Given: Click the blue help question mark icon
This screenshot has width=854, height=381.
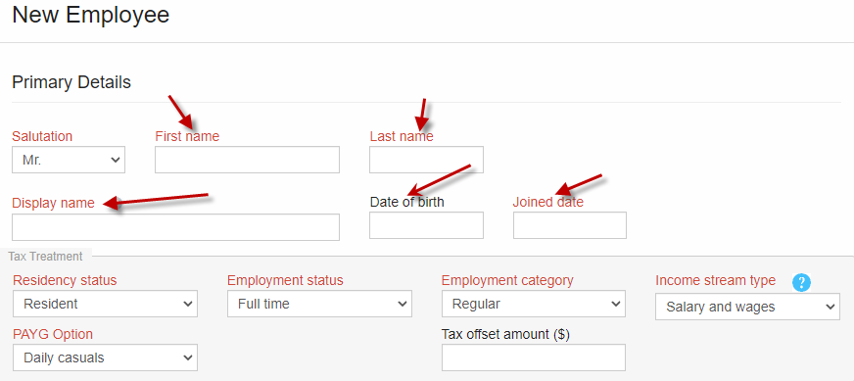Looking at the screenshot, I should 802,282.
